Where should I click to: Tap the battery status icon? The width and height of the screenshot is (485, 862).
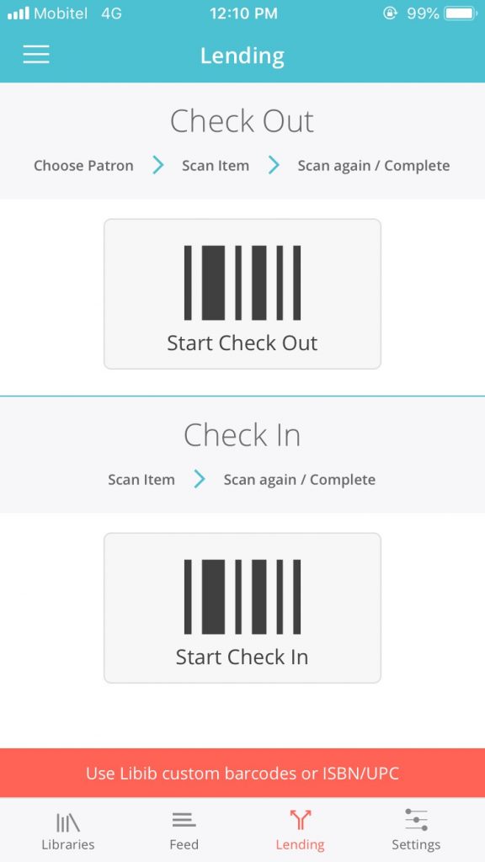(x=461, y=13)
